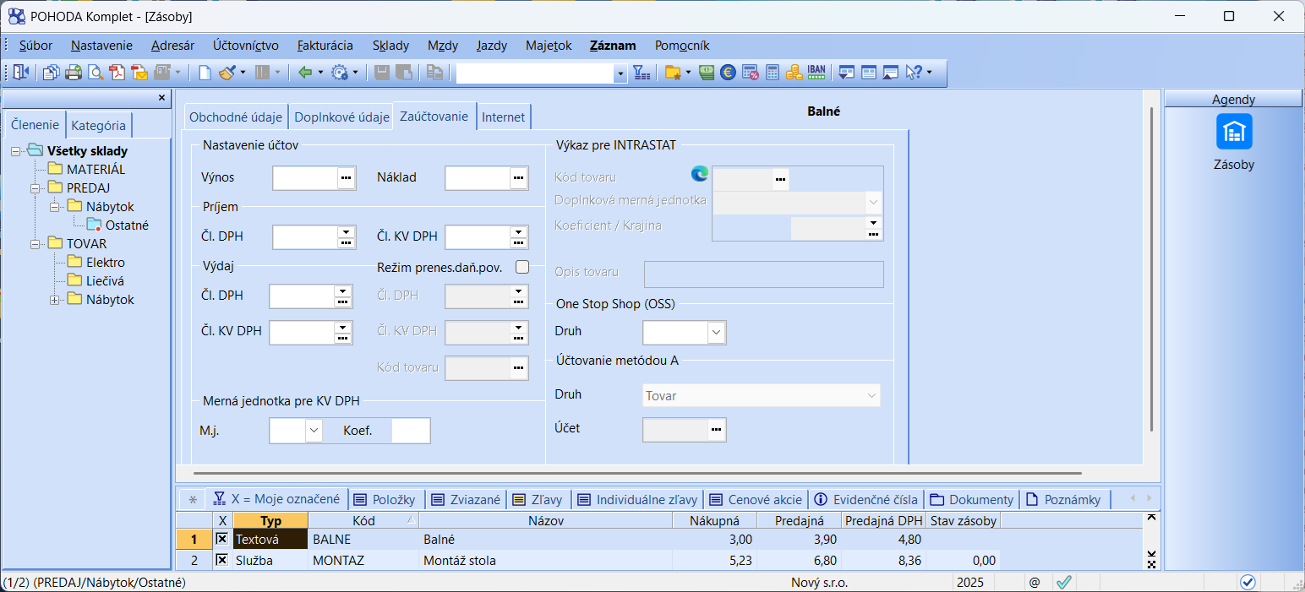1305x592 pixels.
Task: Open the calculator icon in toolbar
Action: tap(773, 73)
